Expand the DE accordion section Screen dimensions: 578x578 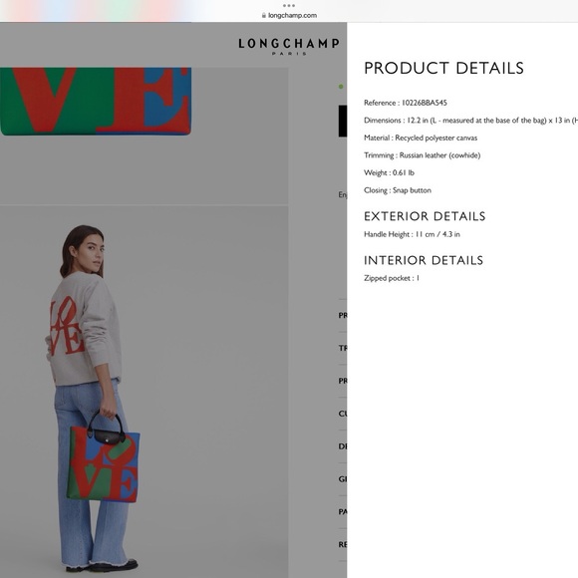(343, 446)
